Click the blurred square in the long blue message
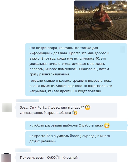Image resolution: width=129 pixels, height=165 pixels. click(x=122, y=49)
